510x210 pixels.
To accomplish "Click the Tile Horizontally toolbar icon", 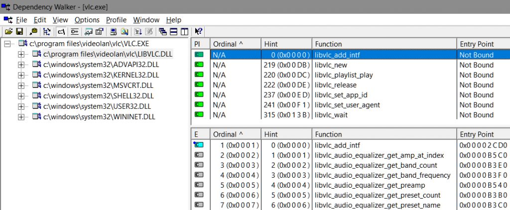I will pyautogui.click(x=174, y=31).
